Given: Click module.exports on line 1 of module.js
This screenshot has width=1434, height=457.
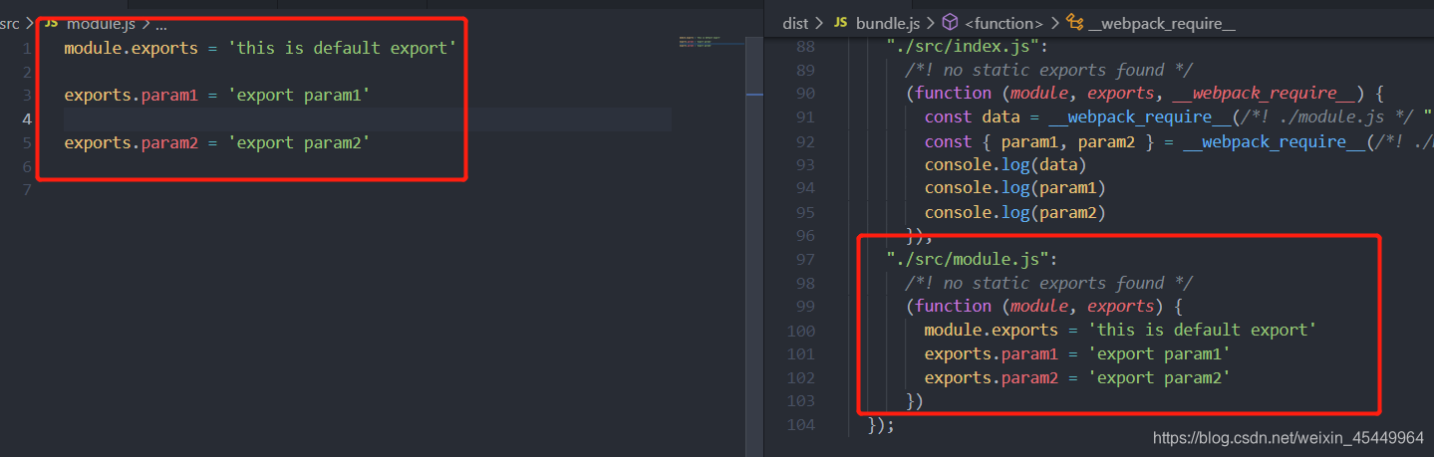Looking at the screenshot, I should 132,48.
